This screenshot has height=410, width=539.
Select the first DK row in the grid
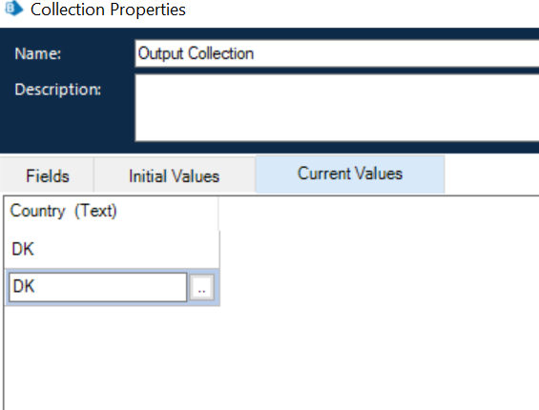pyautogui.click(x=112, y=249)
